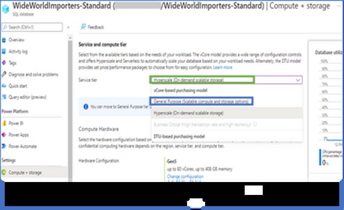Click the Database utilization chart title
344x210 pixels.
click(x=329, y=52)
